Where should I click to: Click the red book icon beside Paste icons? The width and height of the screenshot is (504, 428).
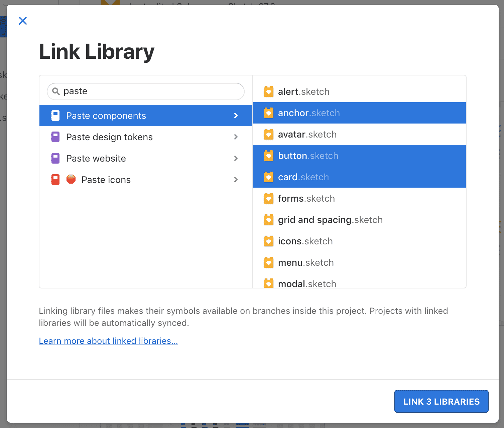[x=55, y=180]
